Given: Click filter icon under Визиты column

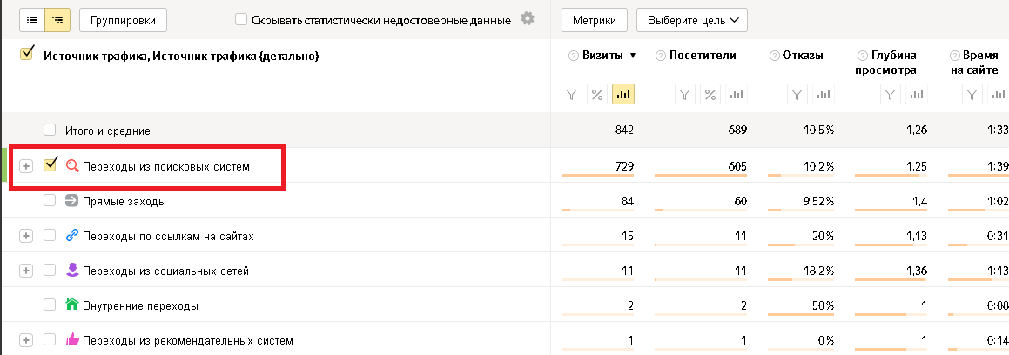Looking at the screenshot, I should tap(572, 95).
